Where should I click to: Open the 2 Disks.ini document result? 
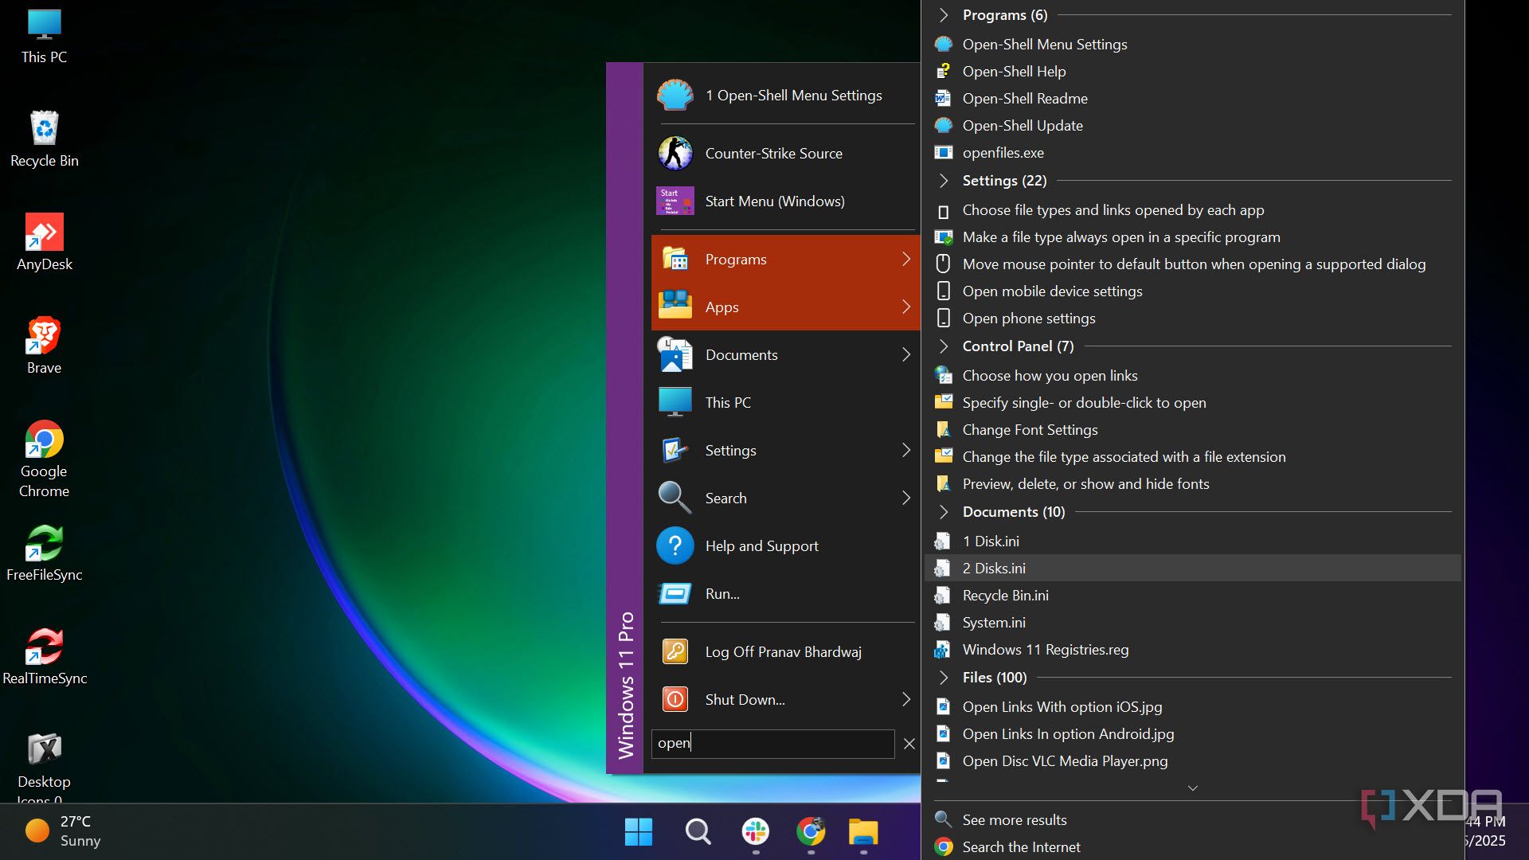994,569
